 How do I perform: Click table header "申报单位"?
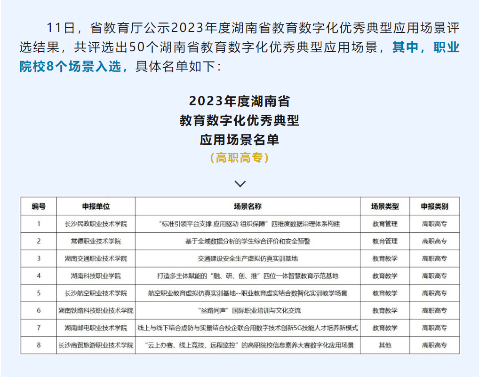[96, 206]
